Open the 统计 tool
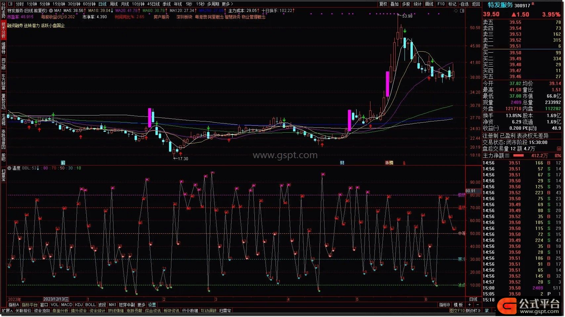Viewport: 565px width, 317px height. (x=417, y=4)
